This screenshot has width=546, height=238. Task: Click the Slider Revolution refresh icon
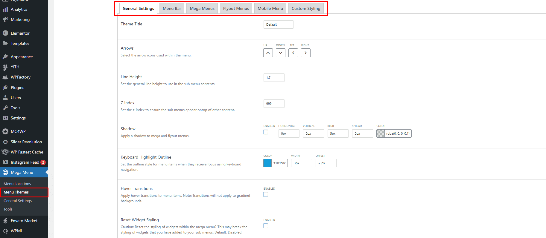(5, 142)
